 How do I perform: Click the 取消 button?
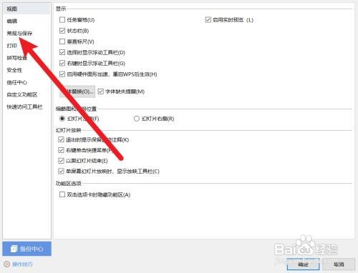click(x=339, y=264)
